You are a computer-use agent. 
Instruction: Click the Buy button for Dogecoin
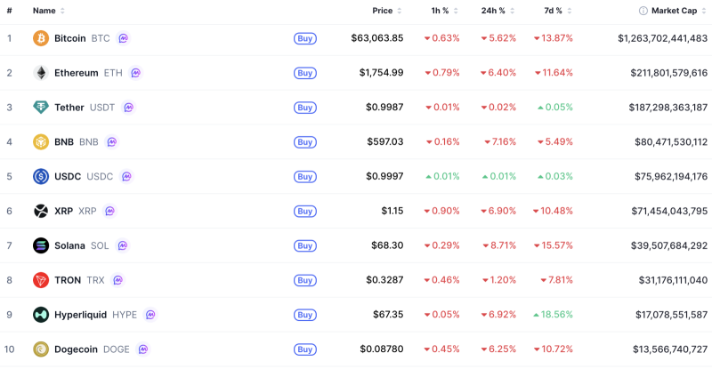point(304,349)
